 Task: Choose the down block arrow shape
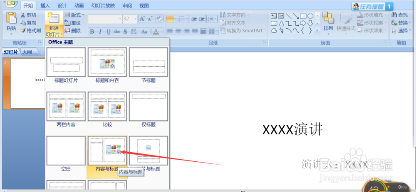(310, 23)
